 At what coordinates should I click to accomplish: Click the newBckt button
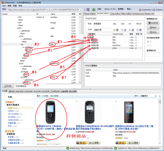pos(153,23)
